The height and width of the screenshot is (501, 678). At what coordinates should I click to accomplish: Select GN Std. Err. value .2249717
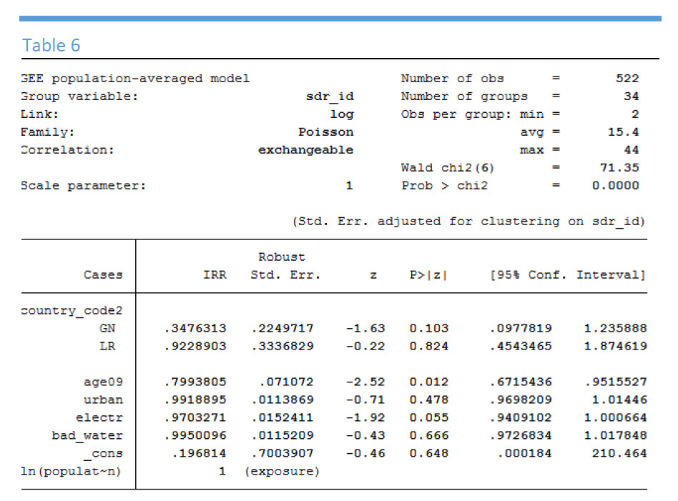point(282,329)
